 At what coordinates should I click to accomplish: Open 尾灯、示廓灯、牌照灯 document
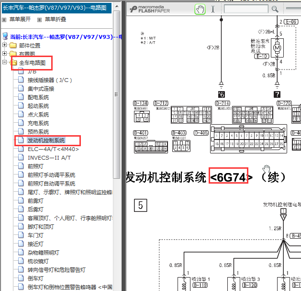coord(70,192)
